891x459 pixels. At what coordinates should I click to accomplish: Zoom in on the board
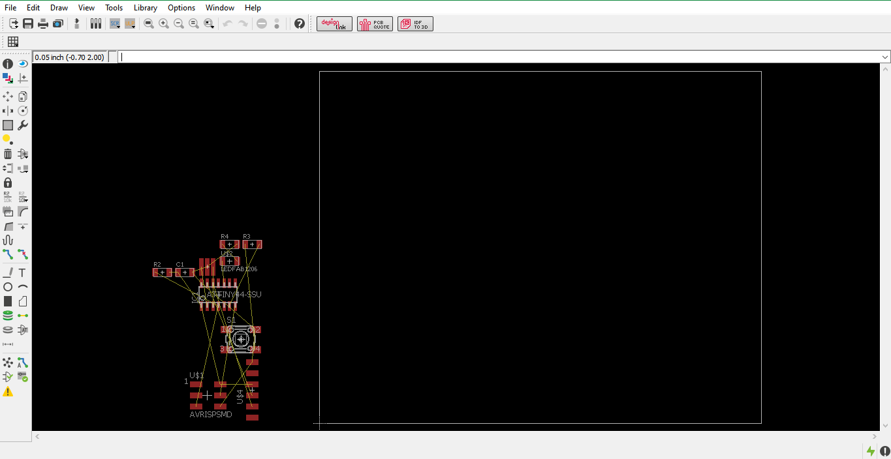[164, 23]
